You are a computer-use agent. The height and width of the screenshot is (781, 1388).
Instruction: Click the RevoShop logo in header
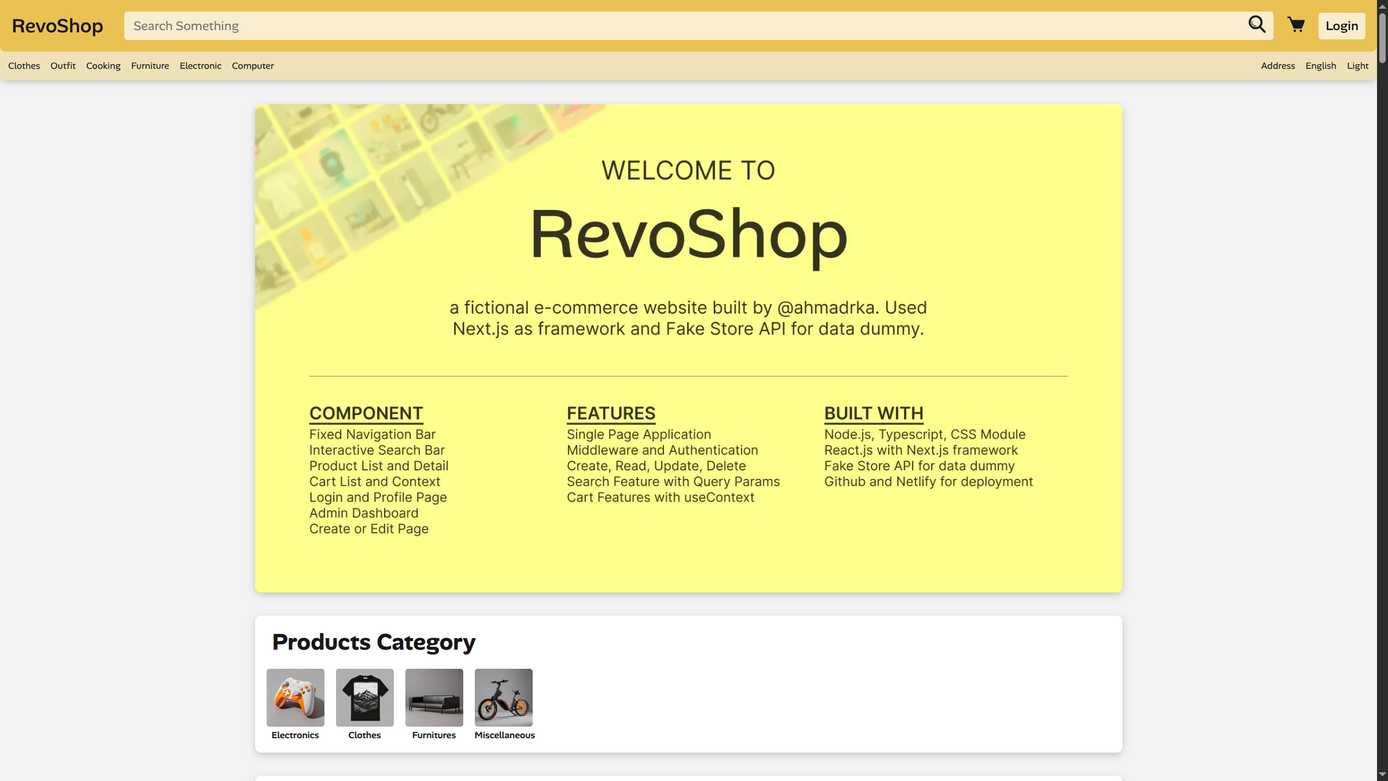57,26
